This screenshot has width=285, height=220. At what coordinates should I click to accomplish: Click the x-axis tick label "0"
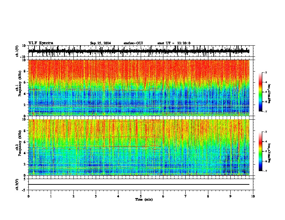point(28,196)
